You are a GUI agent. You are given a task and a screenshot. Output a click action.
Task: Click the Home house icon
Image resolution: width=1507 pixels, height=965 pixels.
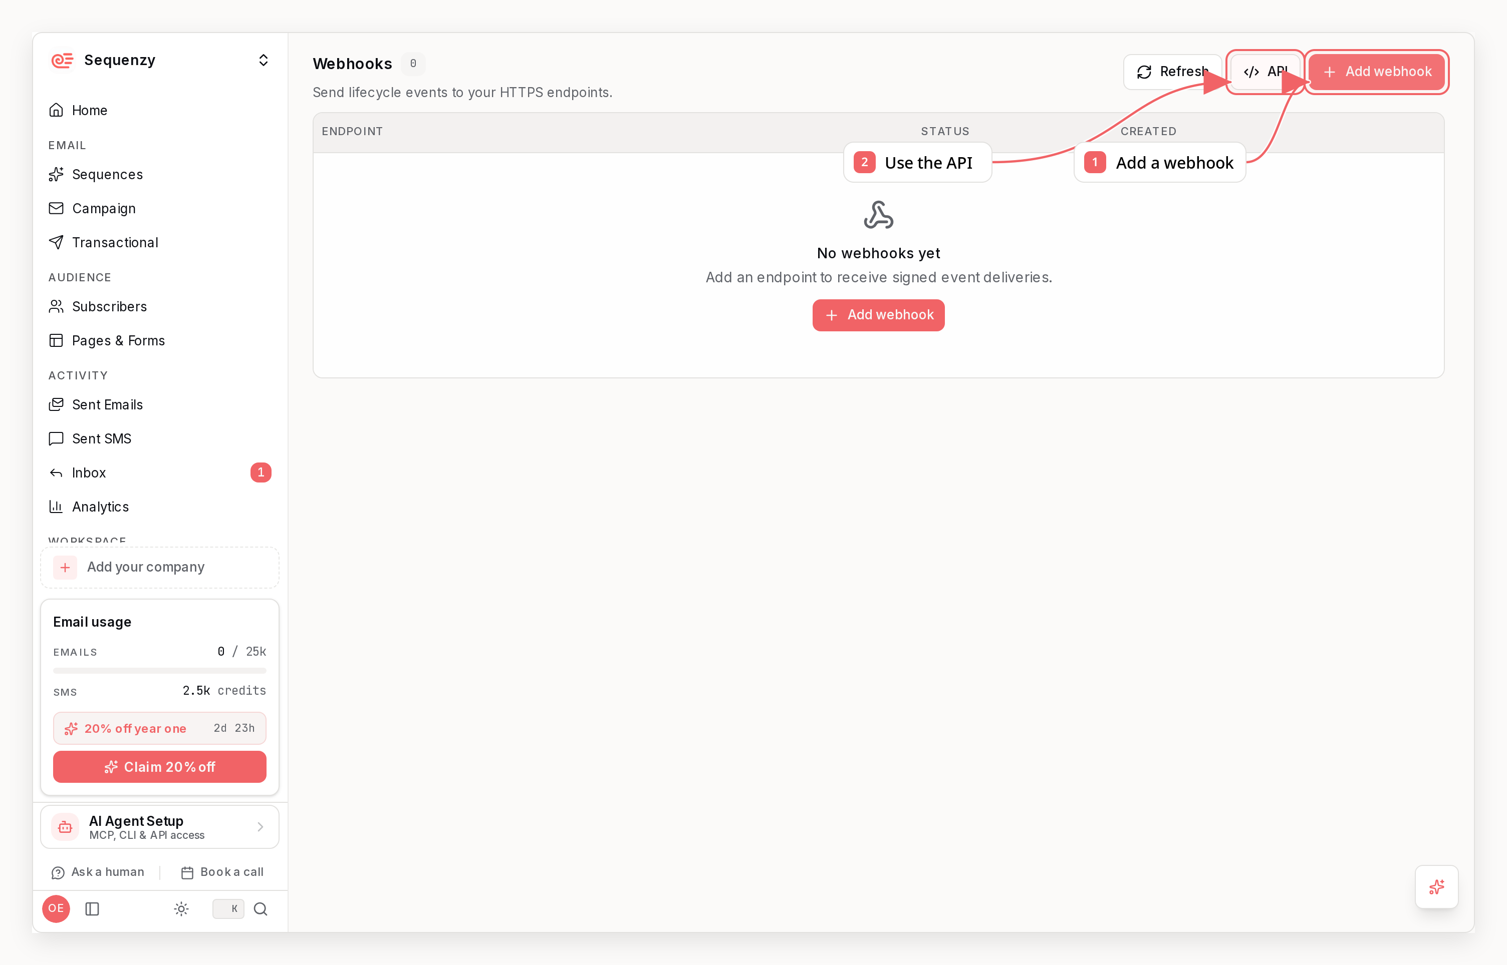point(57,110)
